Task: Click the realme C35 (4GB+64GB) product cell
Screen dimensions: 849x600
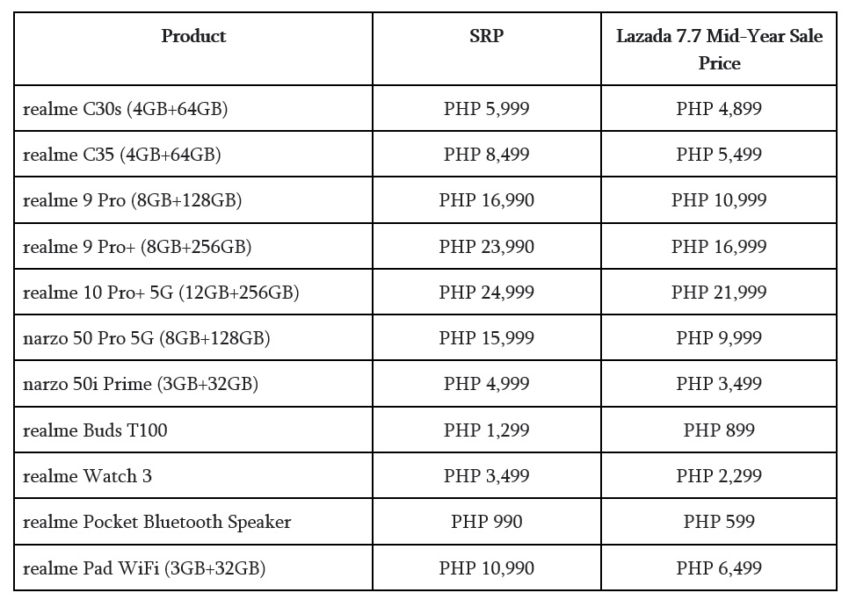Action: (121, 155)
